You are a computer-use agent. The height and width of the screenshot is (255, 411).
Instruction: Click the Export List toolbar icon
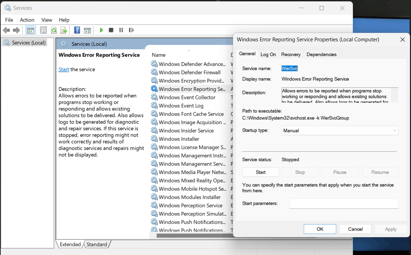64,30
